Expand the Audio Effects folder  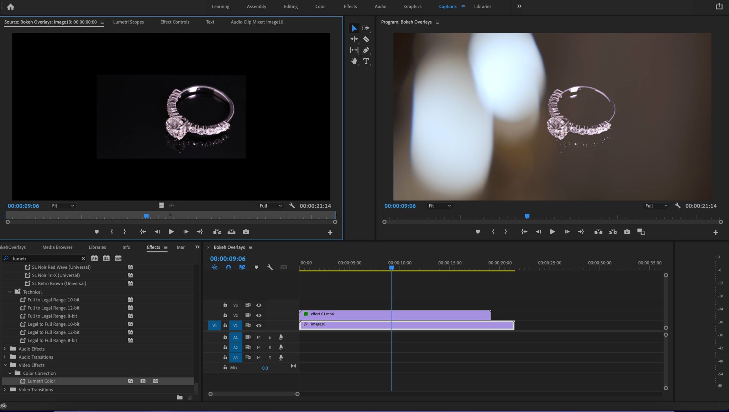[5, 349]
